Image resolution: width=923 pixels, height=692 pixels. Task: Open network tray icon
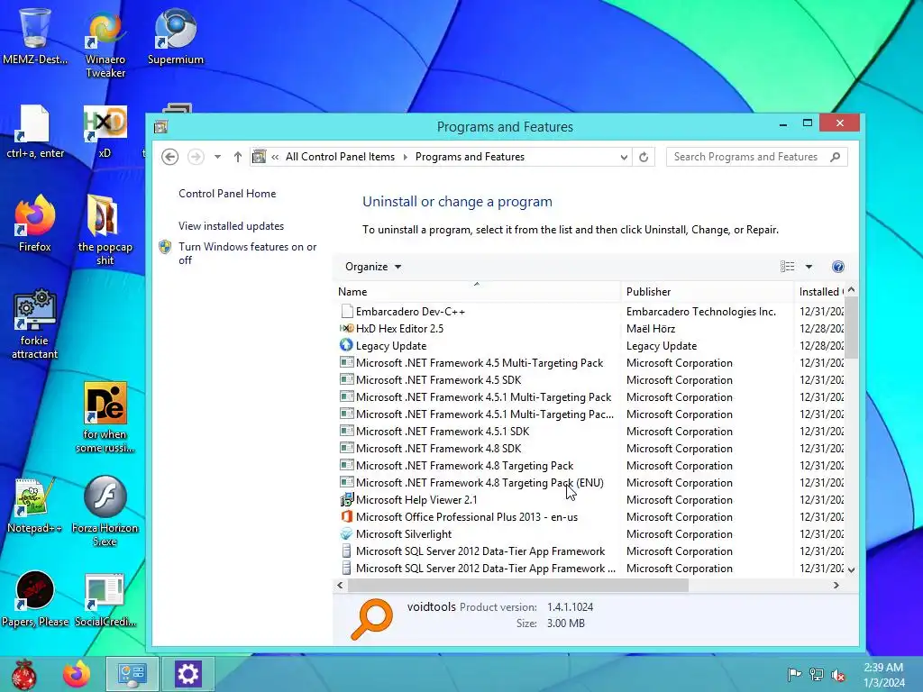(x=816, y=674)
